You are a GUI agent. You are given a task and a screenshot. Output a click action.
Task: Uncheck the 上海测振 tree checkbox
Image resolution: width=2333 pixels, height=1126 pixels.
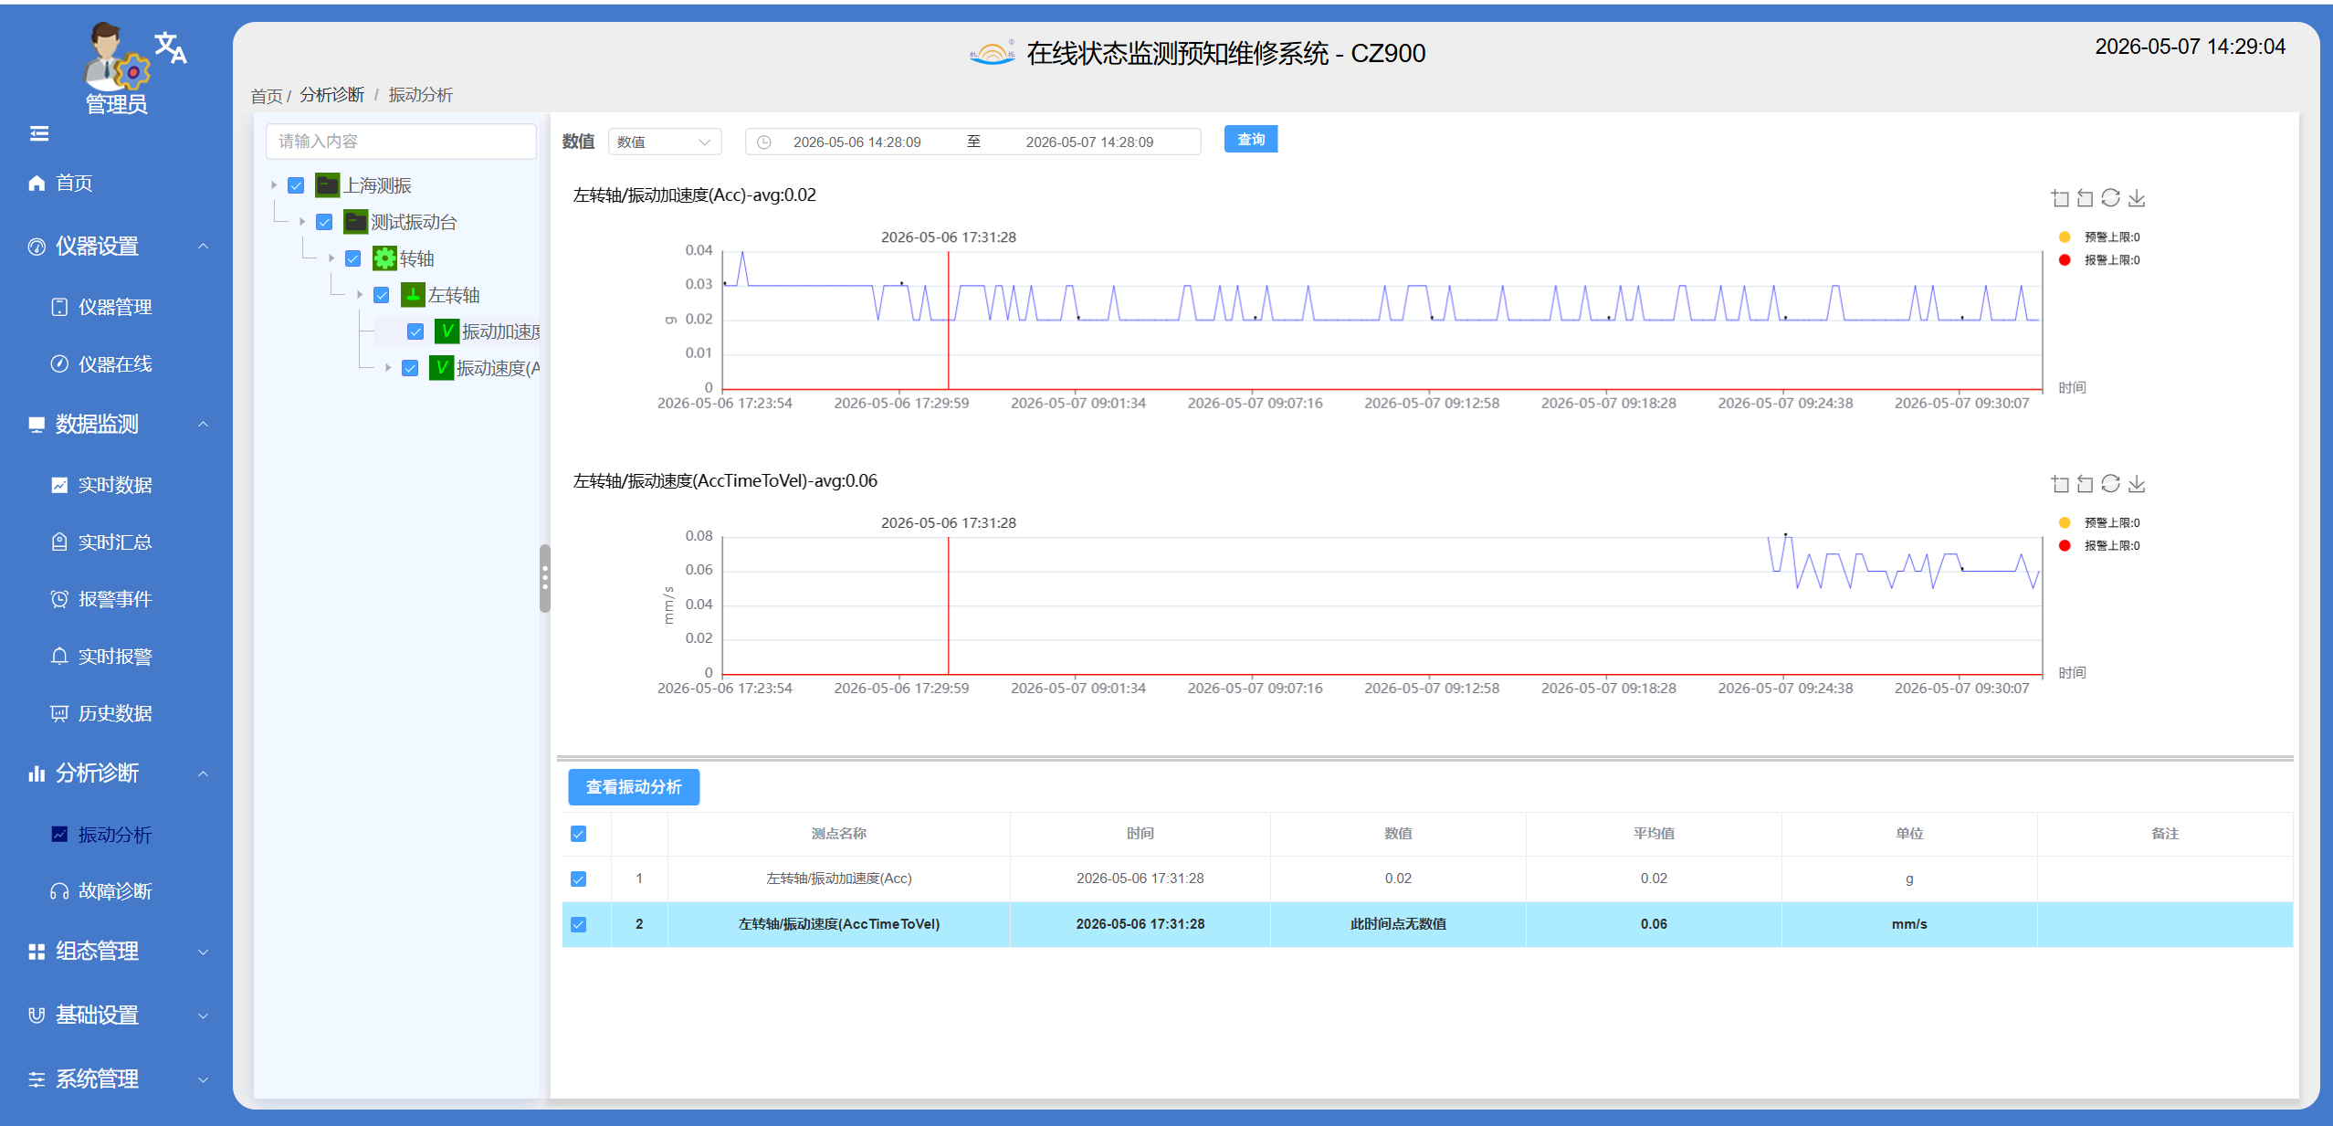296,185
